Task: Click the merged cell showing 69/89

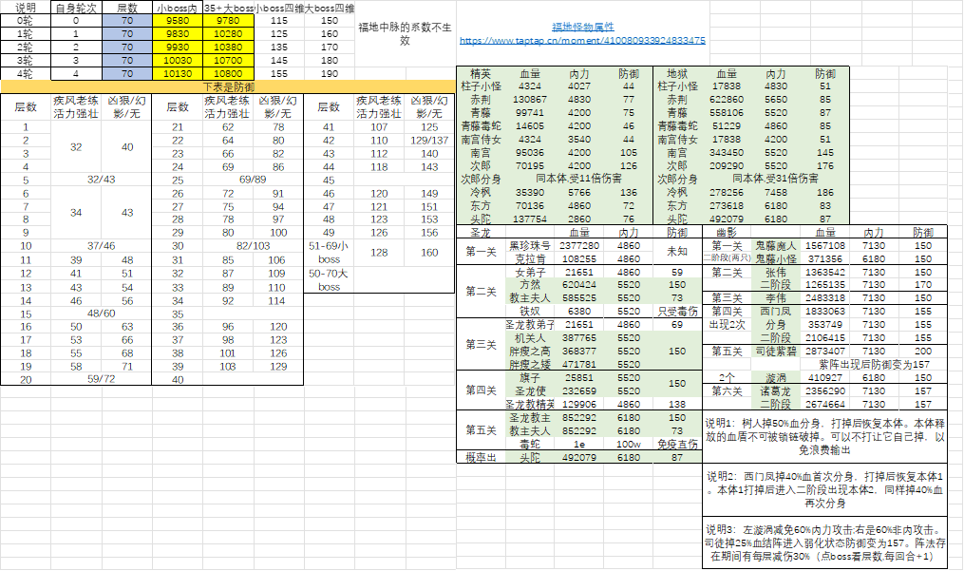Action: coord(253,180)
